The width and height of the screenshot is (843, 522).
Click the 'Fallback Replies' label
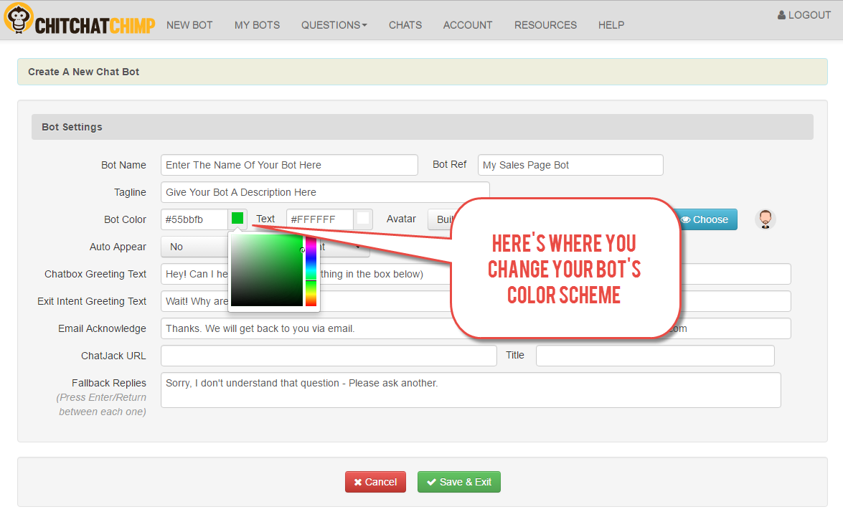click(x=109, y=383)
